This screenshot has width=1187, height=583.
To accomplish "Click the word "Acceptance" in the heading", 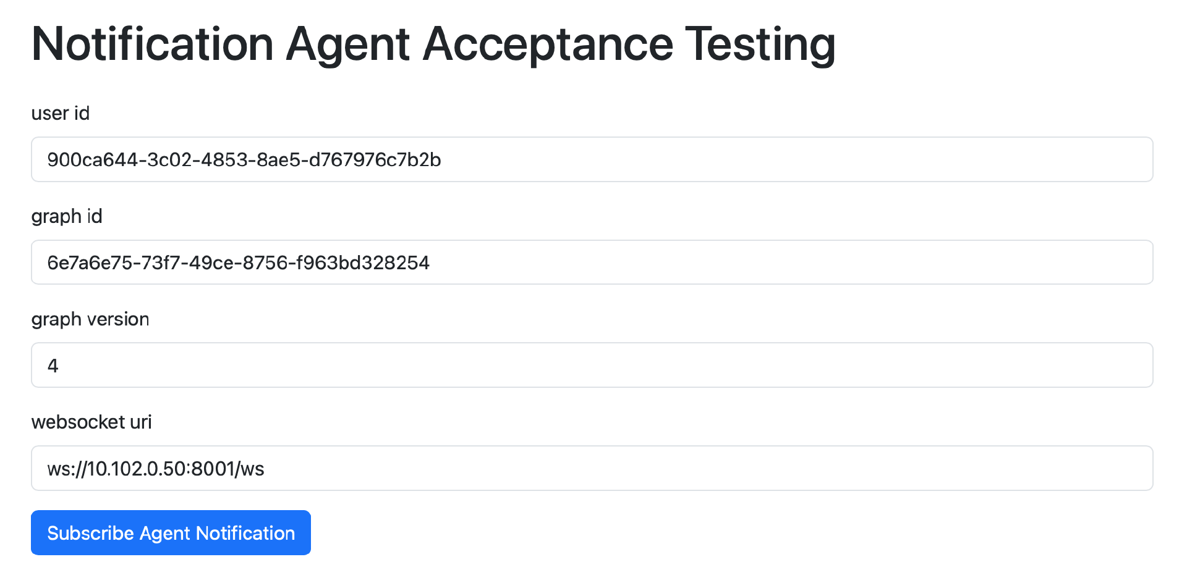I will (548, 44).
